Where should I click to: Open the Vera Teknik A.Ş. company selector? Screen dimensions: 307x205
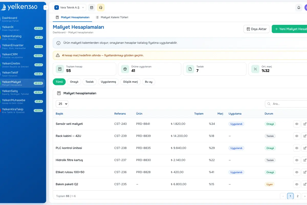tap(69, 7)
